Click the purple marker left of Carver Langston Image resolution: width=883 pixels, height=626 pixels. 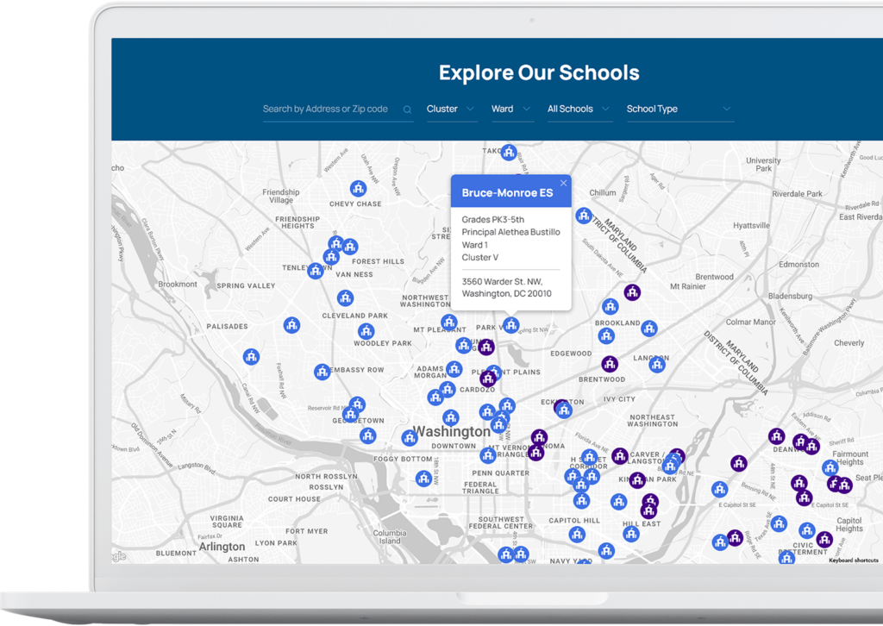coord(620,455)
